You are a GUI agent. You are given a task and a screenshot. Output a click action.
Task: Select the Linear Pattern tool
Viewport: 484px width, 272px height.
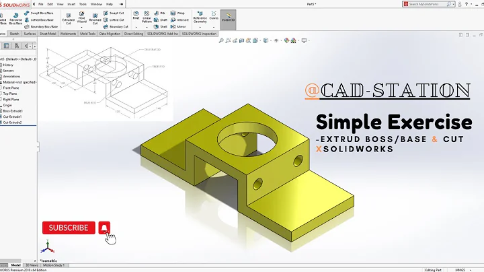tap(147, 17)
